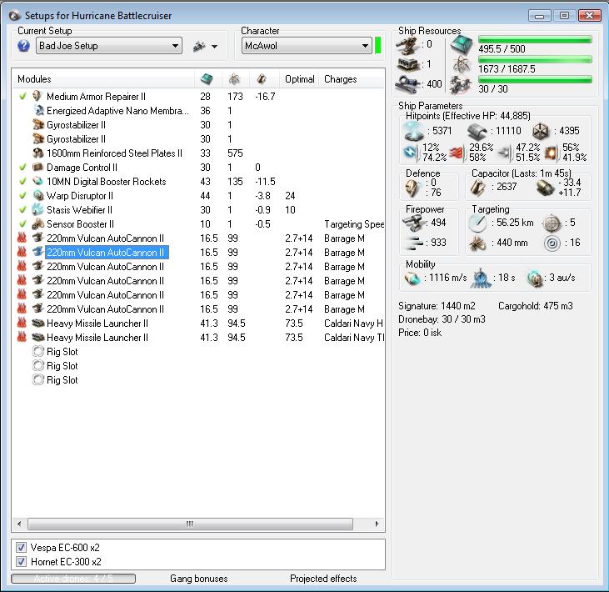Click the targeting range 56.25 km icon
The width and height of the screenshot is (609, 592).
pyautogui.click(x=477, y=223)
